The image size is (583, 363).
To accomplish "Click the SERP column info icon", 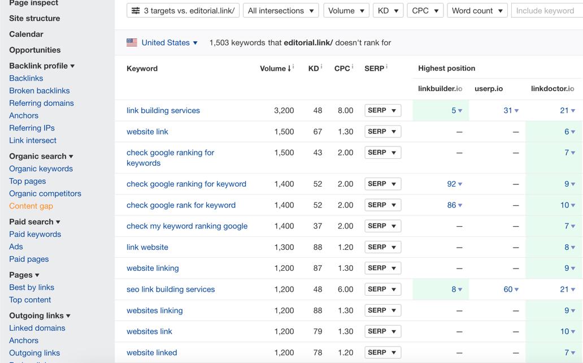I will pyautogui.click(x=386, y=67).
